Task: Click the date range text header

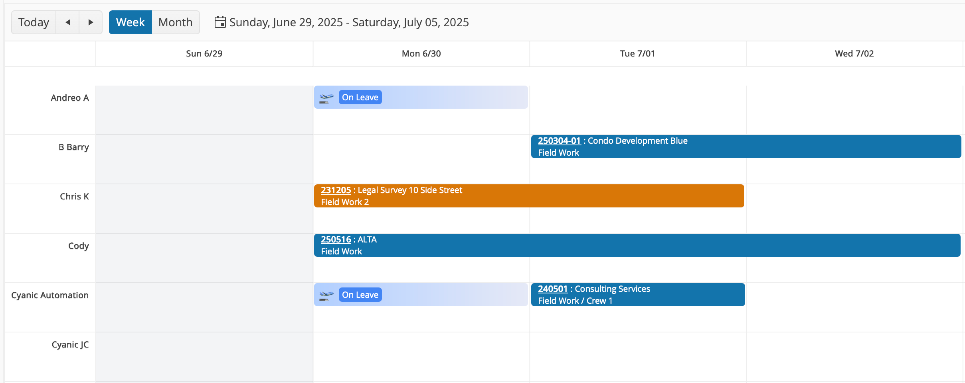Action: (349, 22)
